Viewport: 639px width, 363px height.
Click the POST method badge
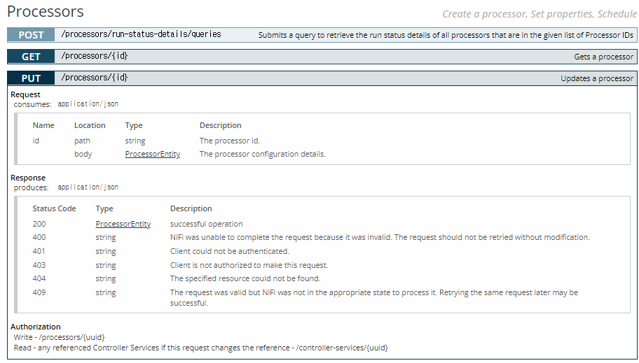click(x=31, y=35)
